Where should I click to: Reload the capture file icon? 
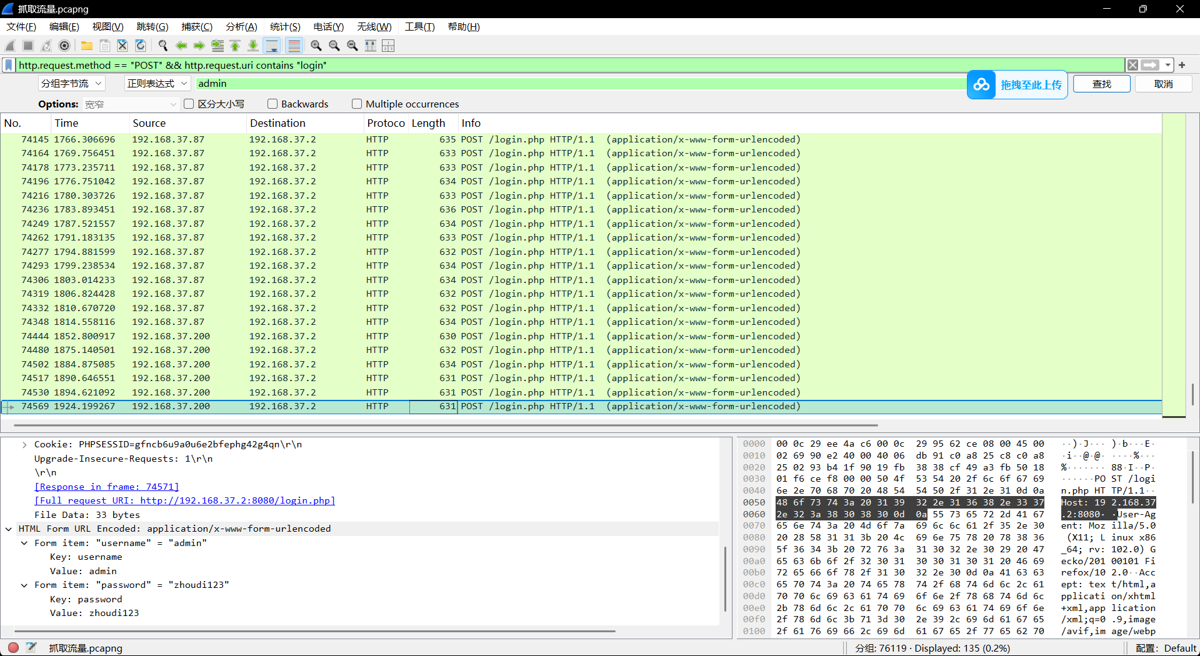(141, 46)
